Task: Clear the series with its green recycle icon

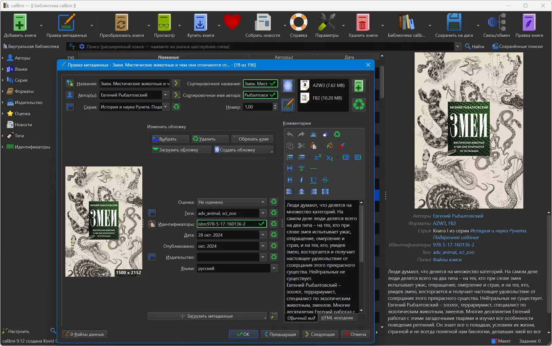Action: pos(176,107)
